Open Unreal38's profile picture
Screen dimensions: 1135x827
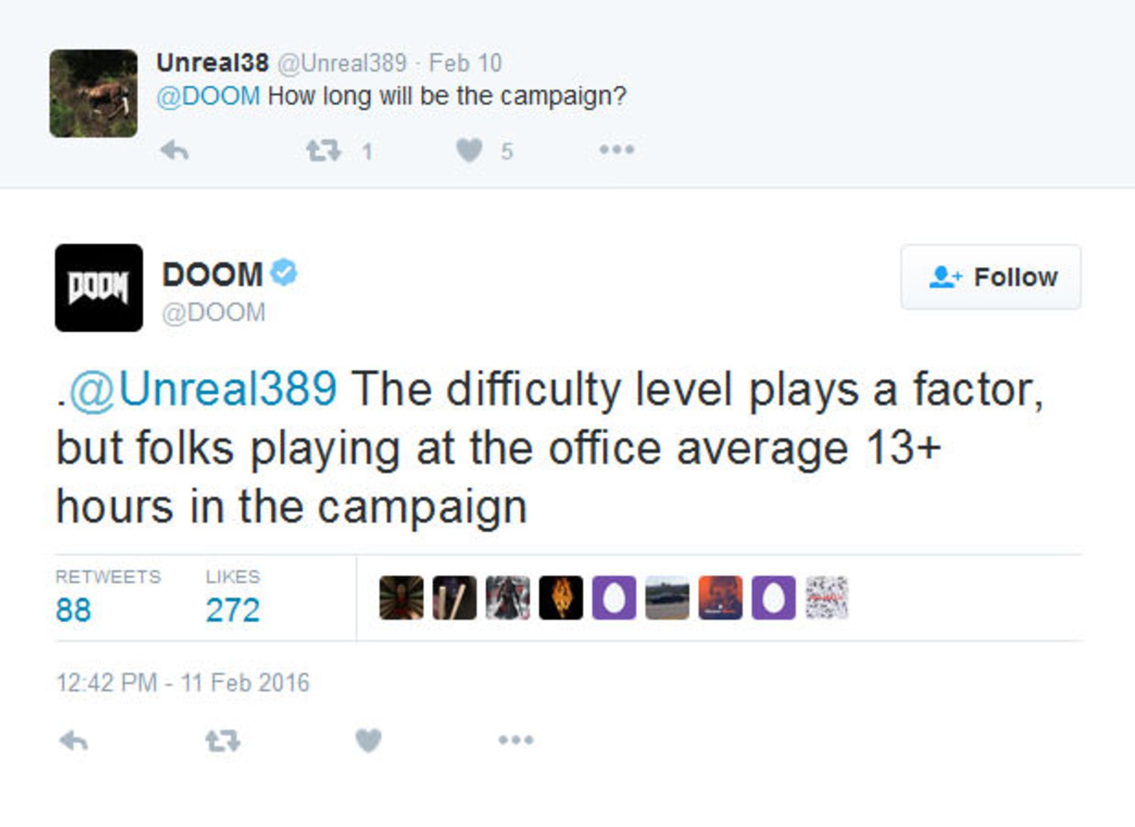93,93
